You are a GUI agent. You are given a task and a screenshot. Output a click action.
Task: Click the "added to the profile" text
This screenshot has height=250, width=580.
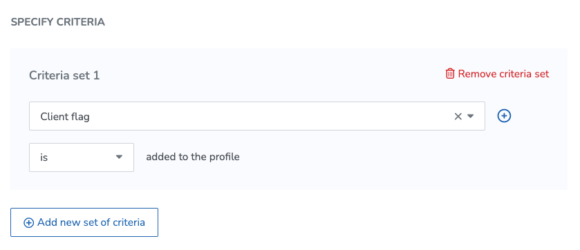click(193, 157)
